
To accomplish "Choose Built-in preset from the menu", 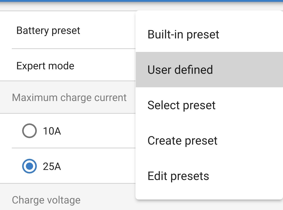I will [183, 34].
